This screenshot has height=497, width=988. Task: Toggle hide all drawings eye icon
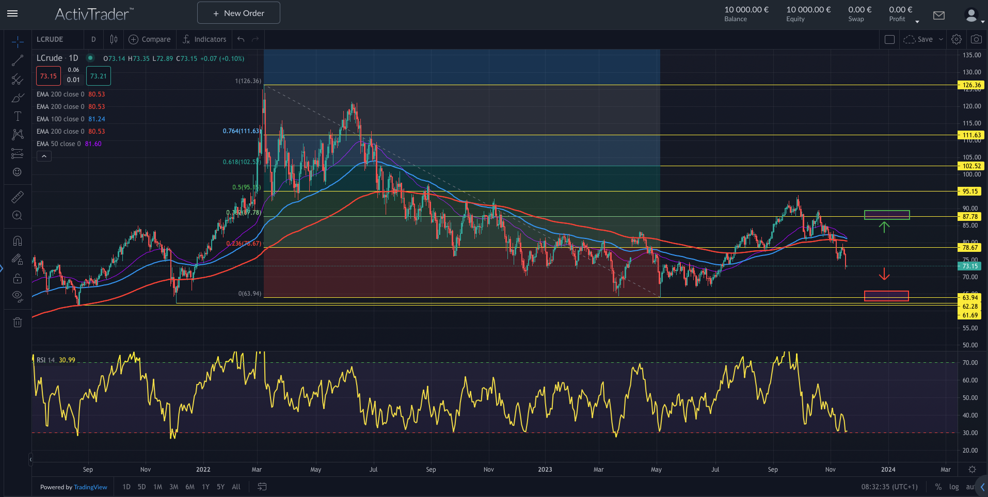(18, 296)
